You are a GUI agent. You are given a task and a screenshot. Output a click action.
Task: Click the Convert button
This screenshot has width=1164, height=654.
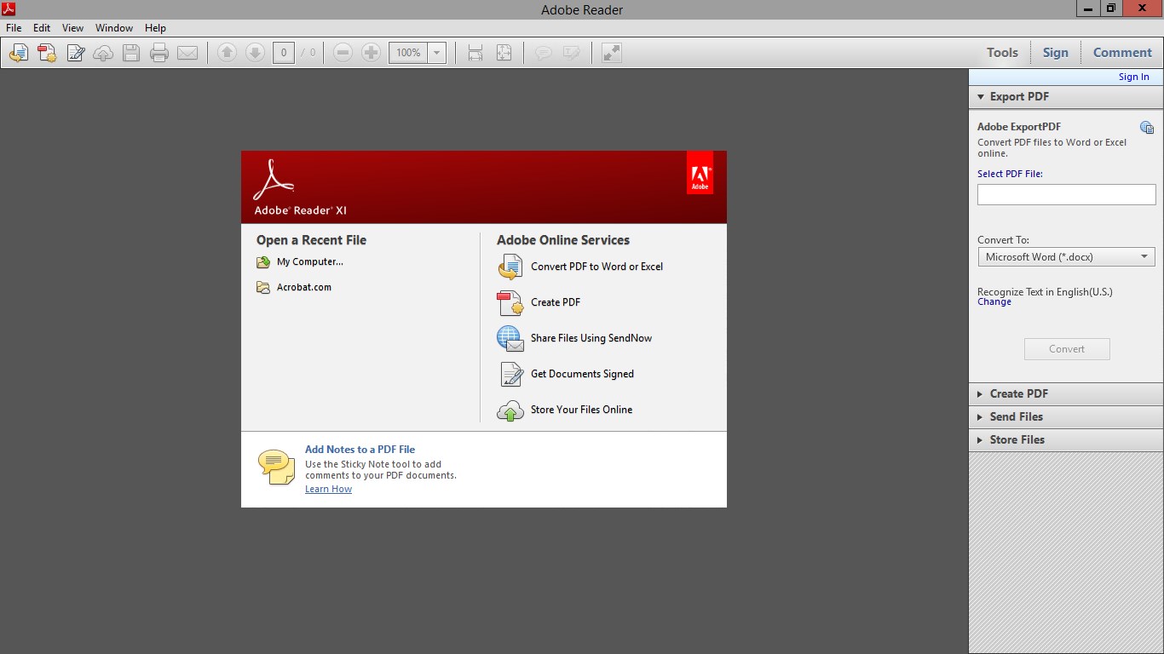pyautogui.click(x=1067, y=349)
